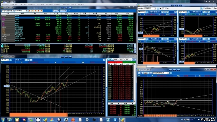Sort quotes by the 成交量 column header
This screenshot has height=122, width=217.
click(x=95, y=14)
